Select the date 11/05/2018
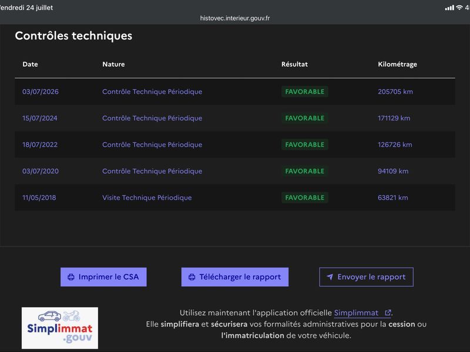Screen dimensions: 470x352 pyautogui.click(x=39, y=198)
